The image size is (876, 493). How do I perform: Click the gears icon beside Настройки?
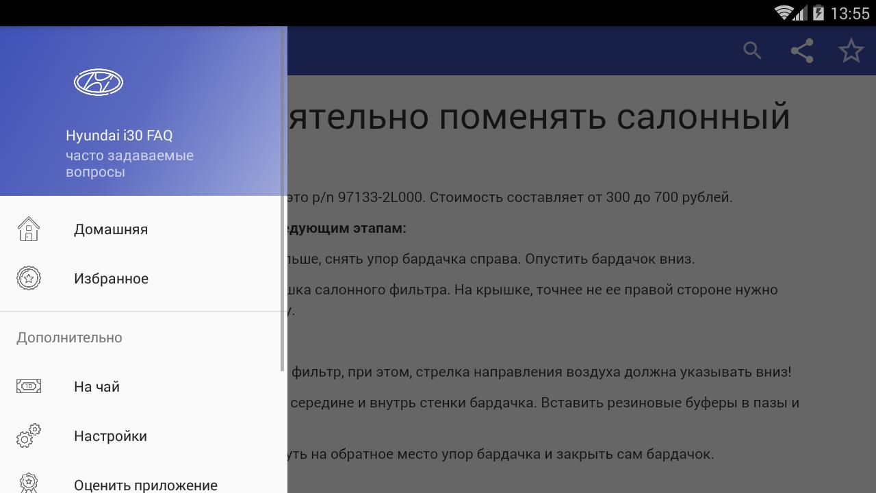pyautogui.click(x=29, y=436)
